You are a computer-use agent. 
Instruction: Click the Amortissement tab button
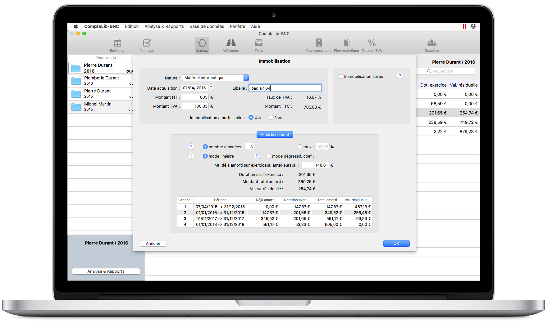[x=275, y=134]
